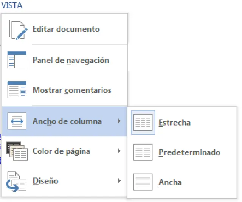Click the Ancha wide column icon
Image resolution: width=242 pixels, height=202 pixels.
tap(143, 182)
